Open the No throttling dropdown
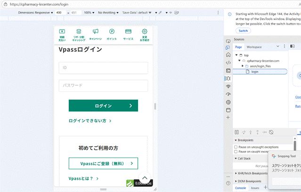The height and width of the screenshot is (192, 301). tap(107, 13)
